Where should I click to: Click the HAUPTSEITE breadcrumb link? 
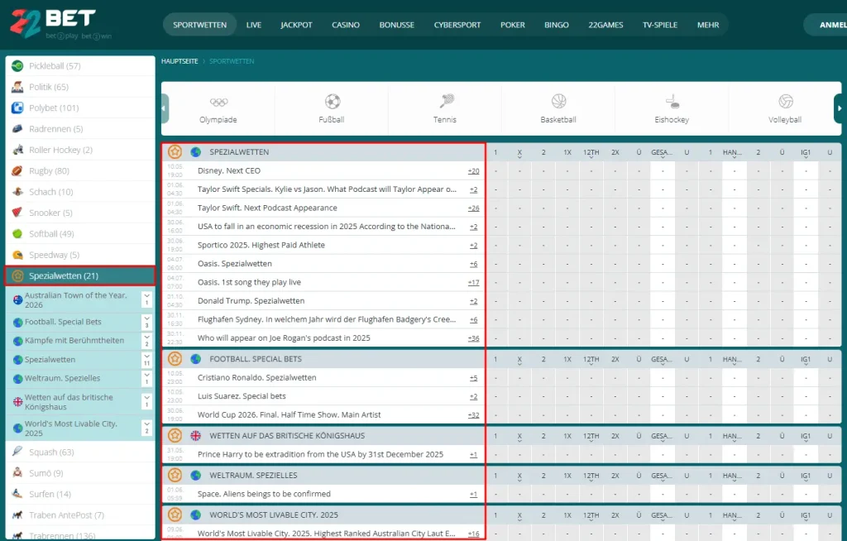click(179, 61)
